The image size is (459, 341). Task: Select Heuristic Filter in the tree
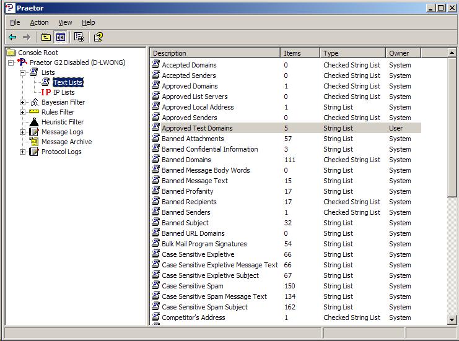[63, 122]
